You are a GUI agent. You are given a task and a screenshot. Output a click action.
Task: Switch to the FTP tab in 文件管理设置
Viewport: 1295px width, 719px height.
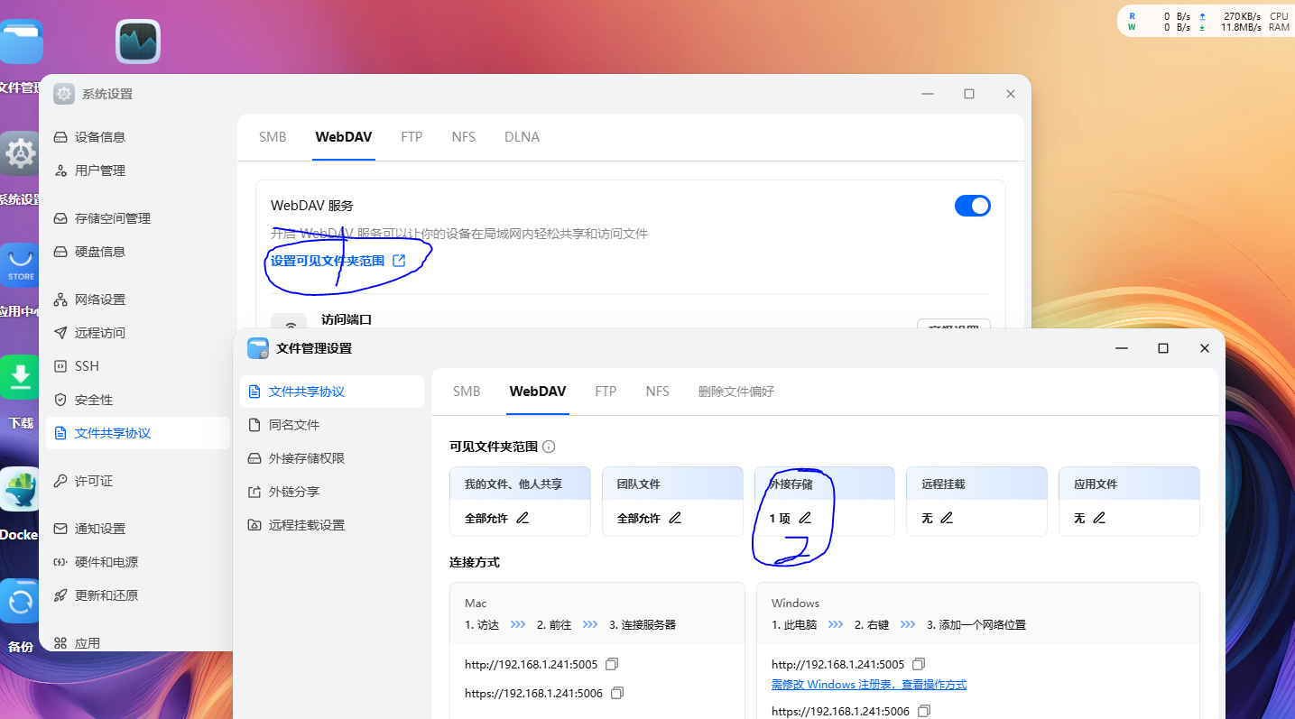(x=606, y=392)
